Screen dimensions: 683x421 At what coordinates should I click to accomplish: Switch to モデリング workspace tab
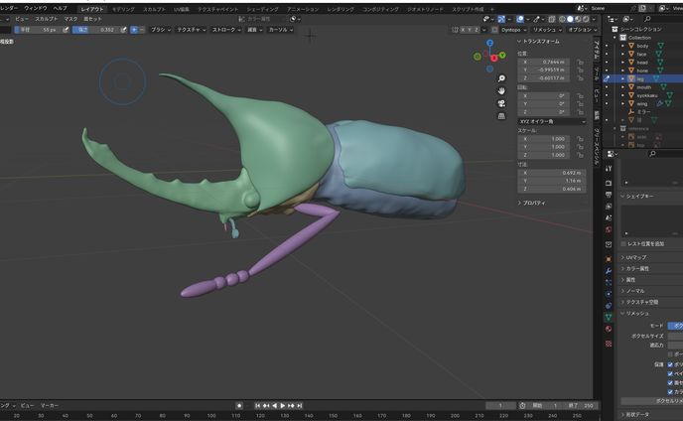click(123, 9)
